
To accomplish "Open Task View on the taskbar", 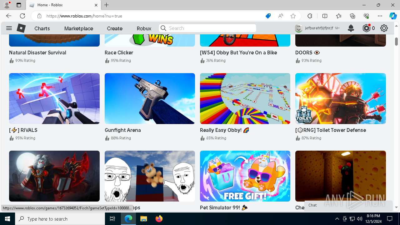I will 112,219.
